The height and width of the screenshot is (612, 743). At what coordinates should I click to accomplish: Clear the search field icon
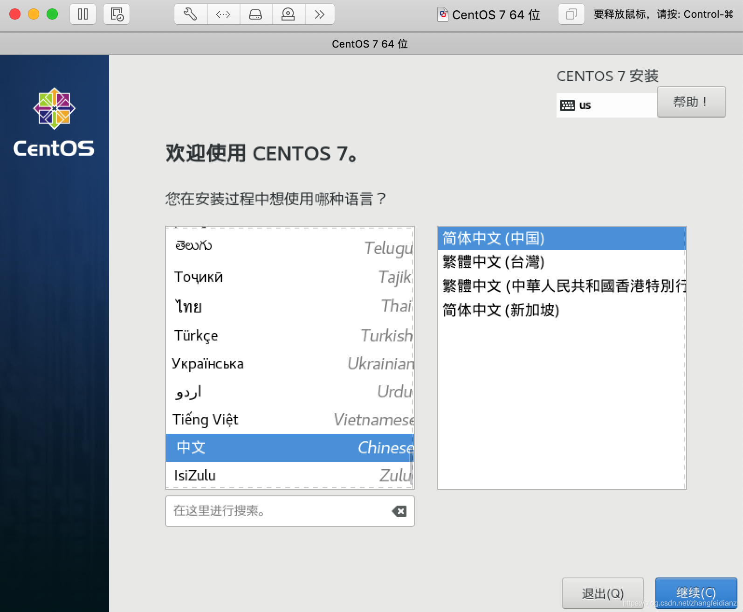399,511
